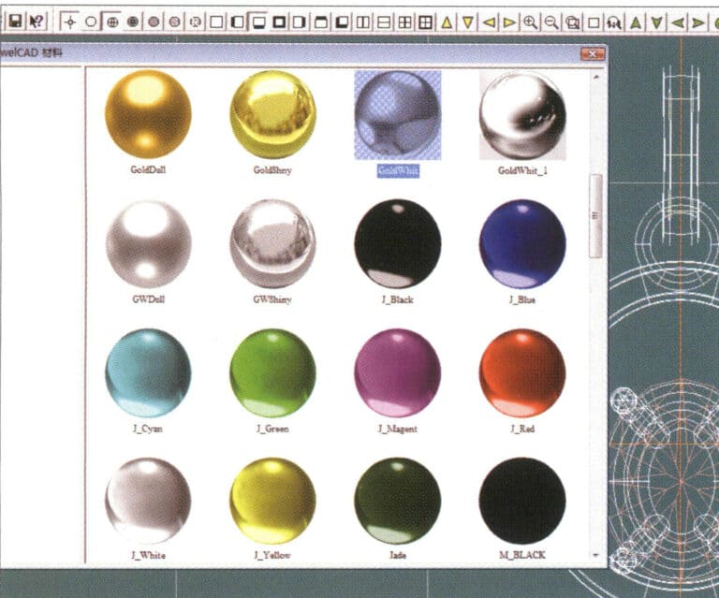Switch to the bold four-view layout icon
The width and height of the screenshot is (719, 598).
426,22
